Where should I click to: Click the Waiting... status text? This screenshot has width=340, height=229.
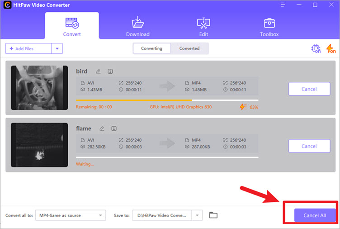[x=85, y=164]
